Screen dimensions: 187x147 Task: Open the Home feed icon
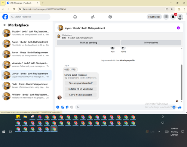75,17
